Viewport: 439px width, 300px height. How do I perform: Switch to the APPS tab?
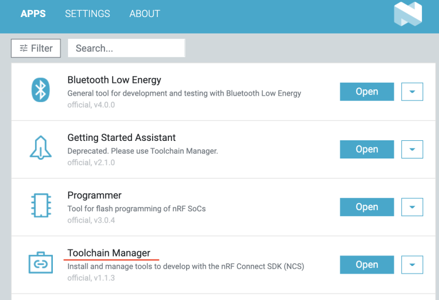pos(33,14)
